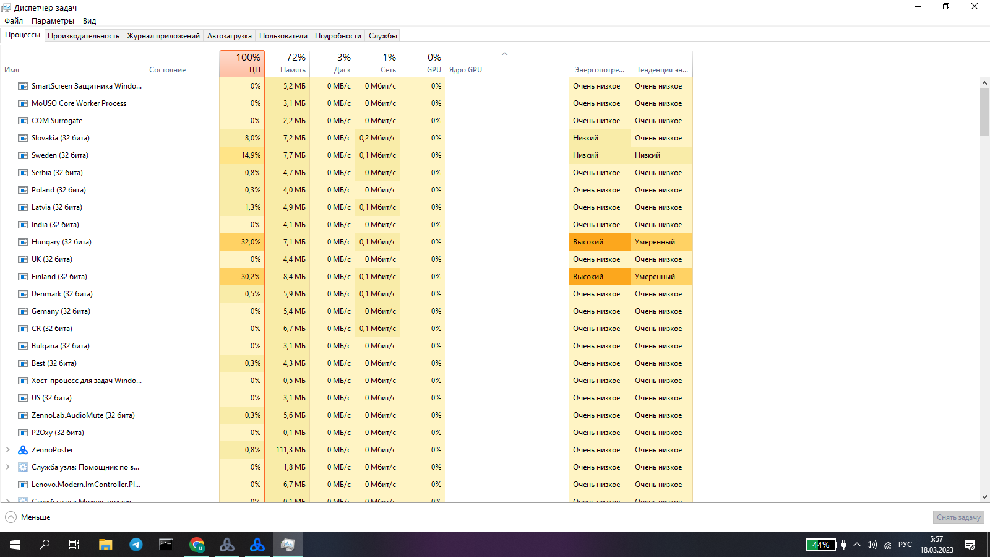The height and width of the screenshot is (557, 990).
Task: Collapse view with the Меньше button
Action: [x=28, y=517]
